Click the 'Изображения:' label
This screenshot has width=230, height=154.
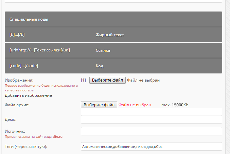(19, 80)
